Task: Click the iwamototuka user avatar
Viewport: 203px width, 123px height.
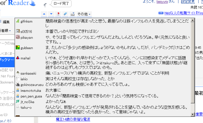Action: point(18,90)
